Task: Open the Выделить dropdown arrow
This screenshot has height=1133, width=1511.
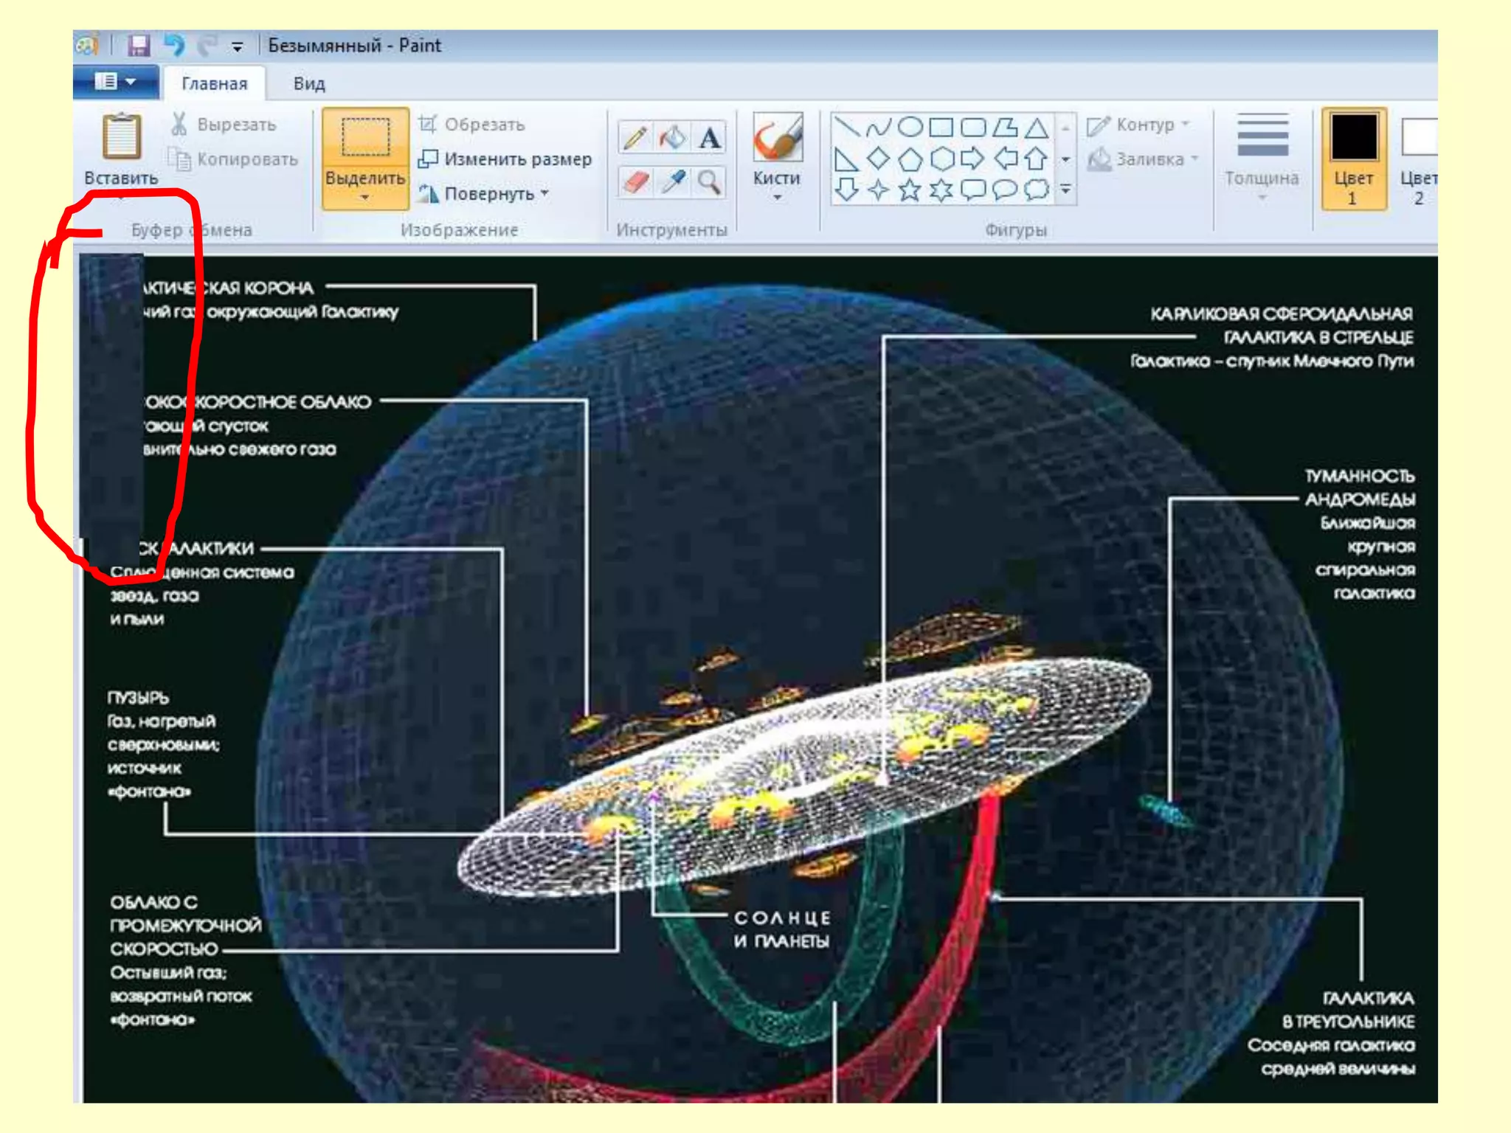Action: 365,197
